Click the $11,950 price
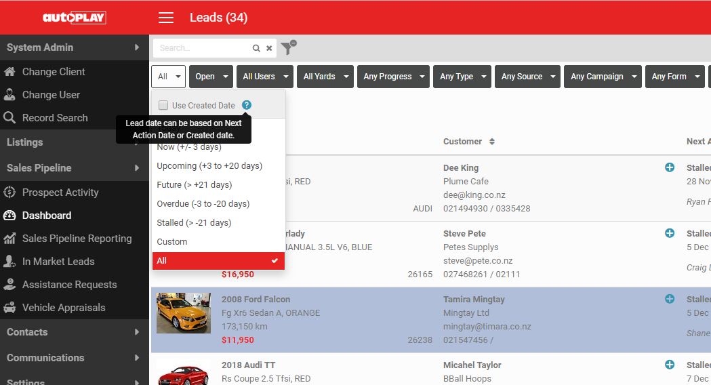711x385 pixels. click(x=238, y=340)
